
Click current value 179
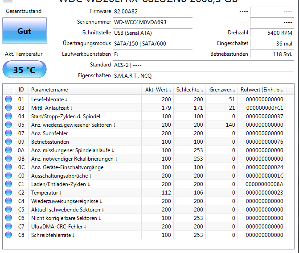[166, 108]
